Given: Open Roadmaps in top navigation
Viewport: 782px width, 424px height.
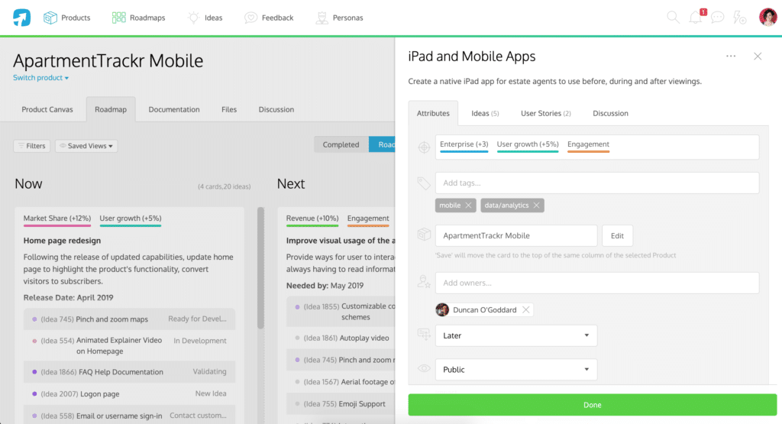Looking at the screenshot, I should [139, 18].
